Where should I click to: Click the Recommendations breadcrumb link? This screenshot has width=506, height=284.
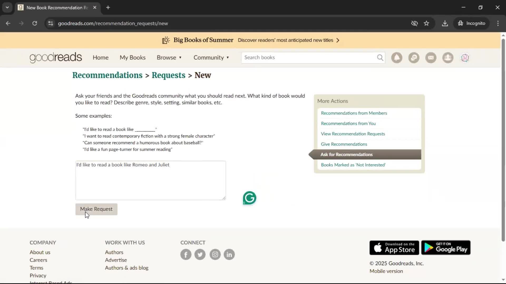click(107, 75)
